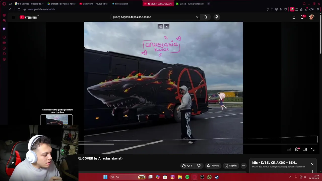Save the video with Kaydet
The width and height of the screenshot is (322, 181).
231,166
